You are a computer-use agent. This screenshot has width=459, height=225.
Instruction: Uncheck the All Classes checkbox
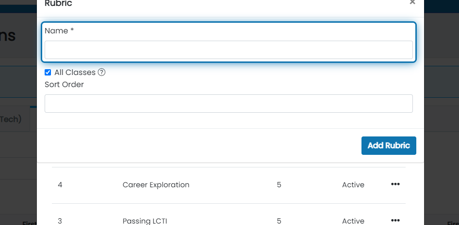tap(48, 72)
